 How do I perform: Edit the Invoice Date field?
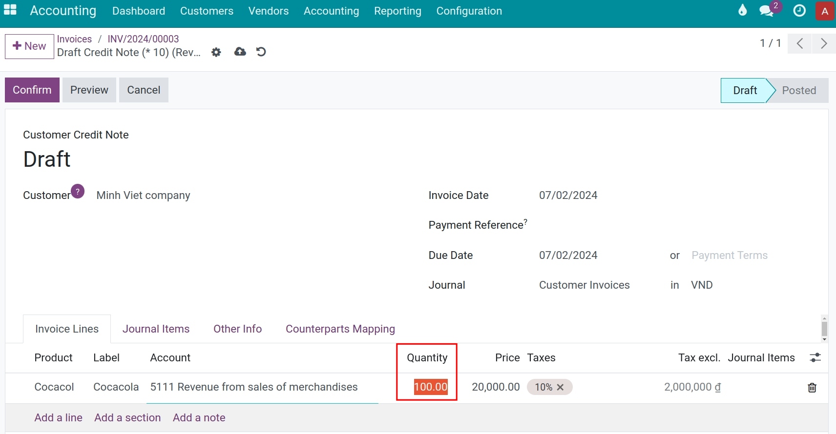568,196
